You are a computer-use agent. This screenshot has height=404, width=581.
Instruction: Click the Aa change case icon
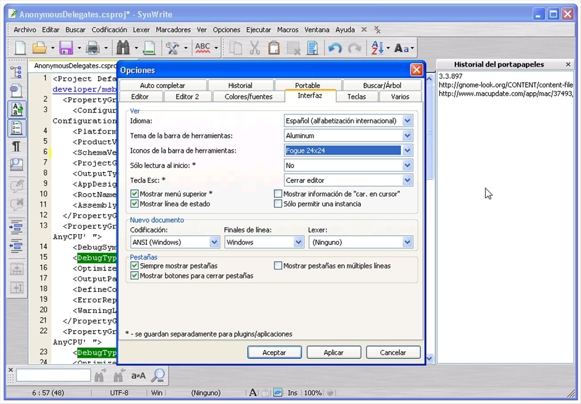[402, 48]
